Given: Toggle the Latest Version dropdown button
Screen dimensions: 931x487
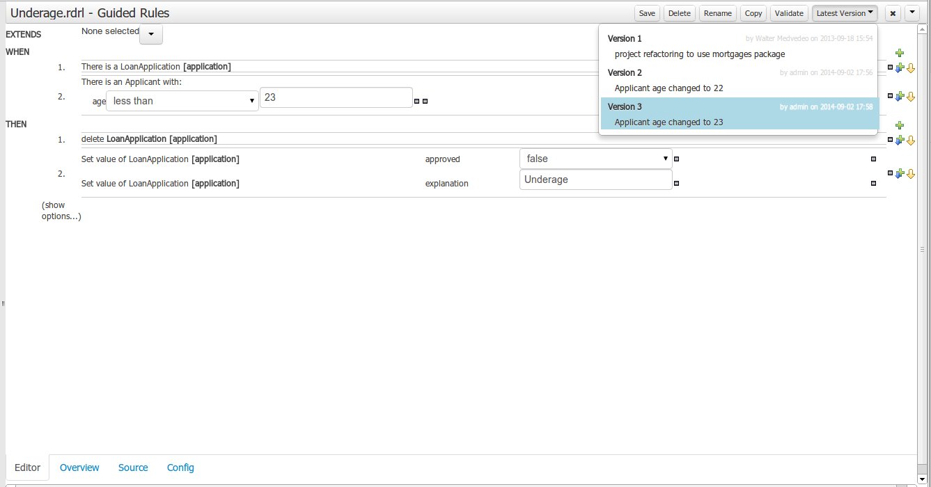Looking at the screenshot, I should 844,13.
